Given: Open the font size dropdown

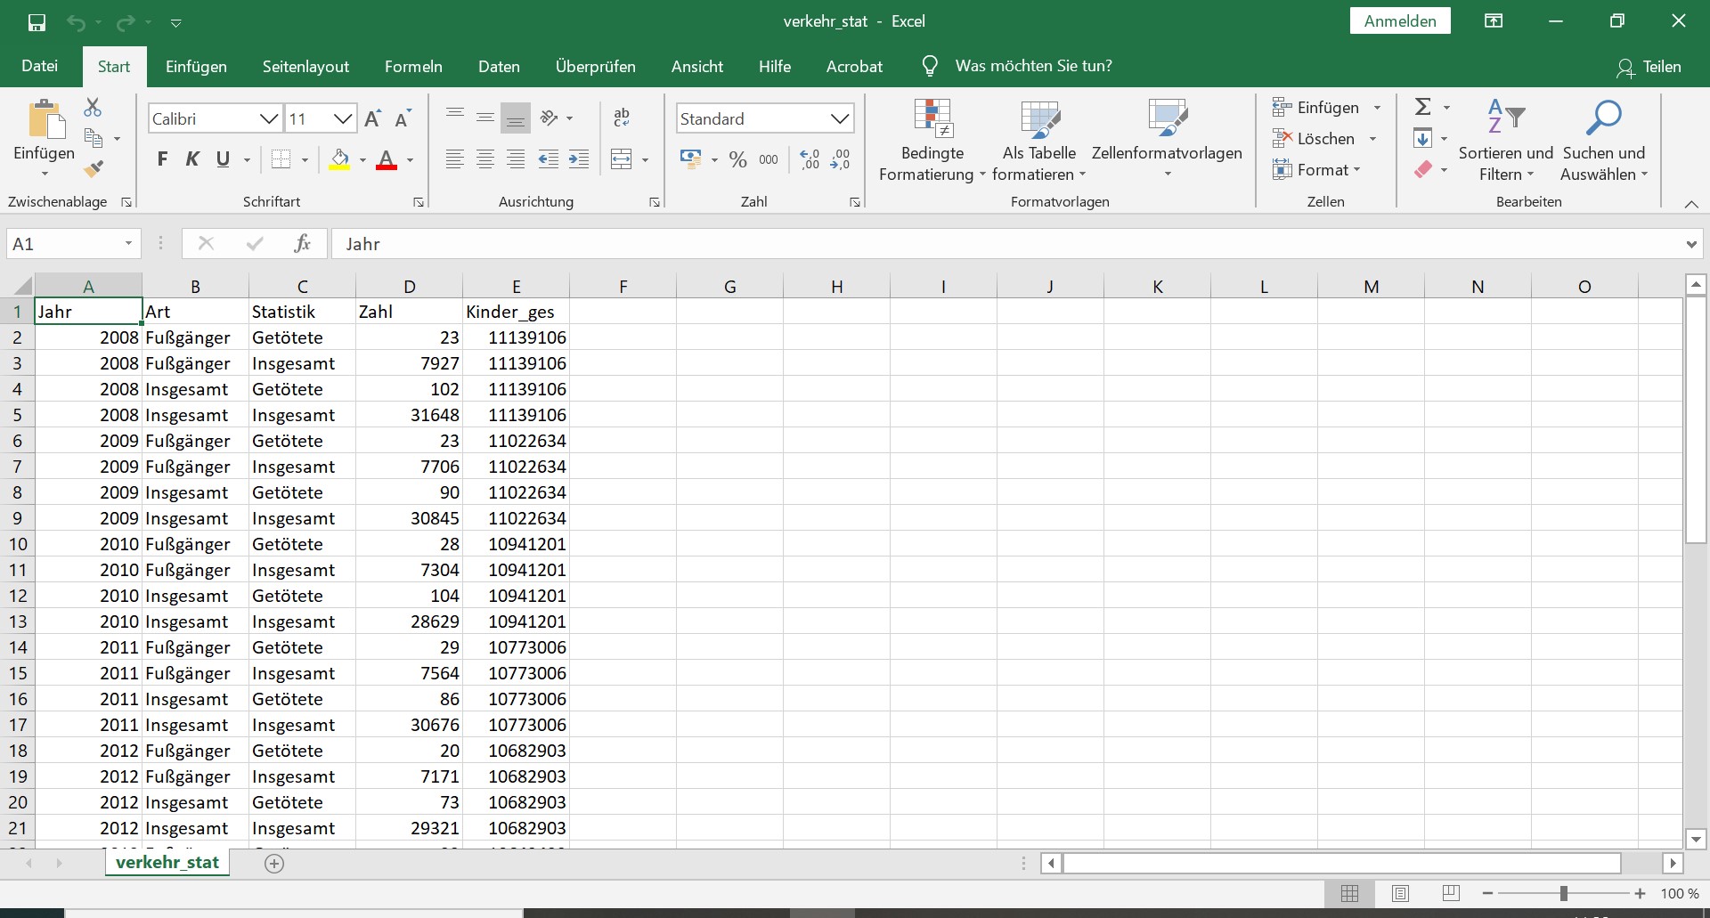Looking at the screenshot, I should pos(343,119).
